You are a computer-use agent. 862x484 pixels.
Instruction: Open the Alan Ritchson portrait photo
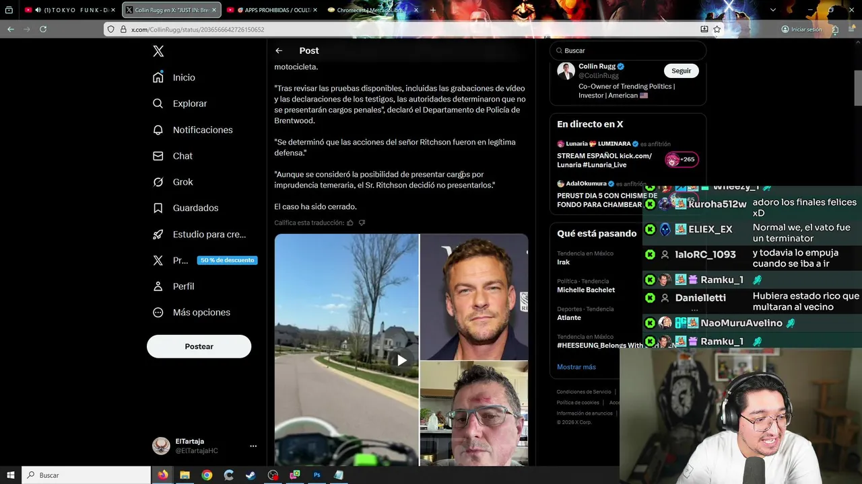pos(474,296)
